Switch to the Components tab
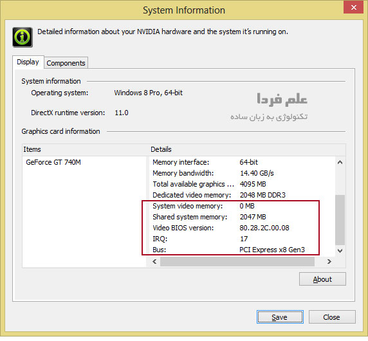This screenshot has width=368, height=341. pyautogui.click(x=66, y=63)
